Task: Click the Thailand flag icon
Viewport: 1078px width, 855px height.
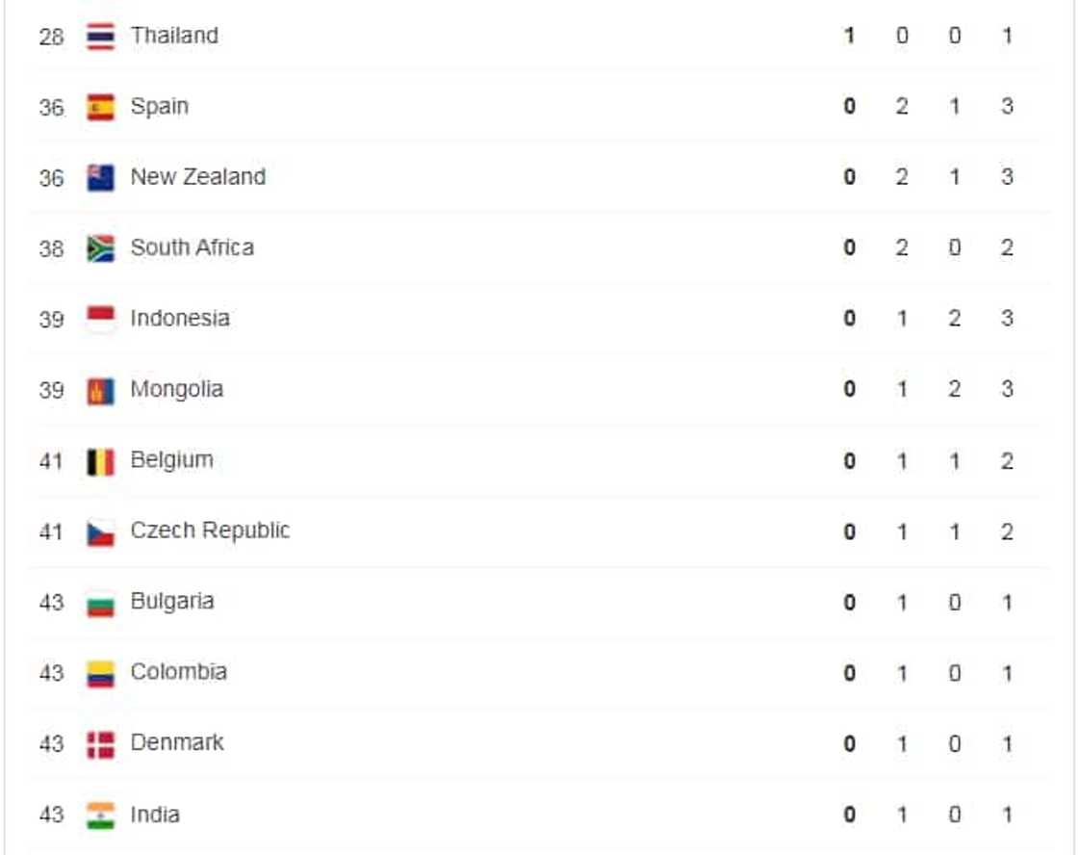Action: click(x=100, y=37)
